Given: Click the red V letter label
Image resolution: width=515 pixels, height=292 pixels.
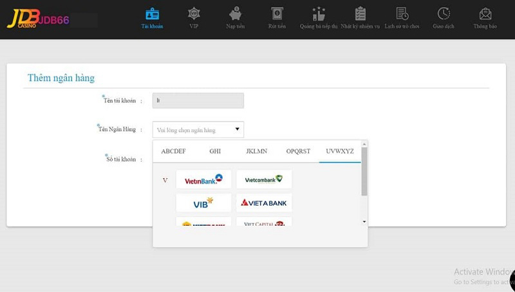Looking at the screenshot, I should (x=165, y=180).
